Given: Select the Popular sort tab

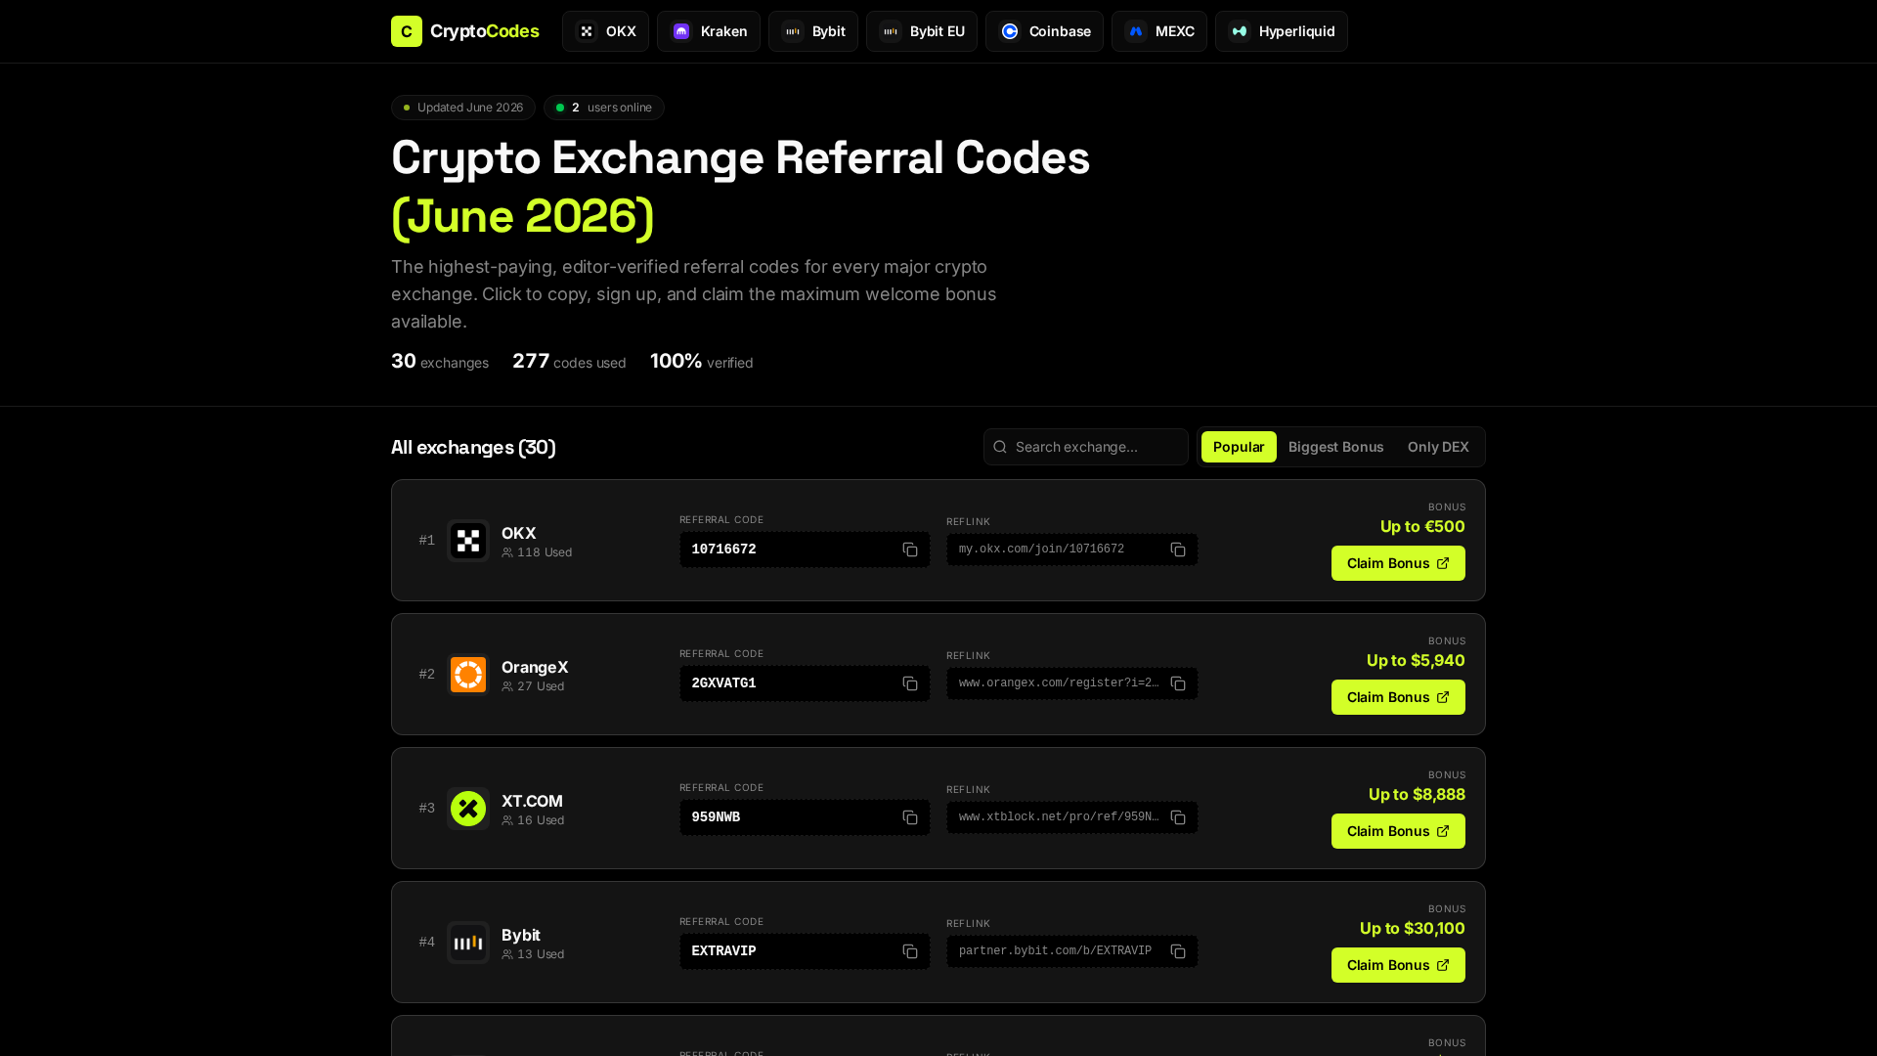Looking at the screenshot, I should 1239,447.
